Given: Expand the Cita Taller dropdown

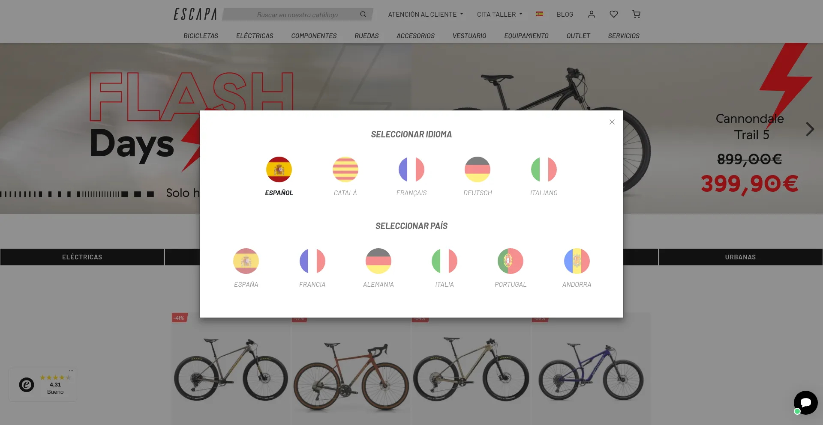Looking at the screenshot, I should click(x=500, y=14).
